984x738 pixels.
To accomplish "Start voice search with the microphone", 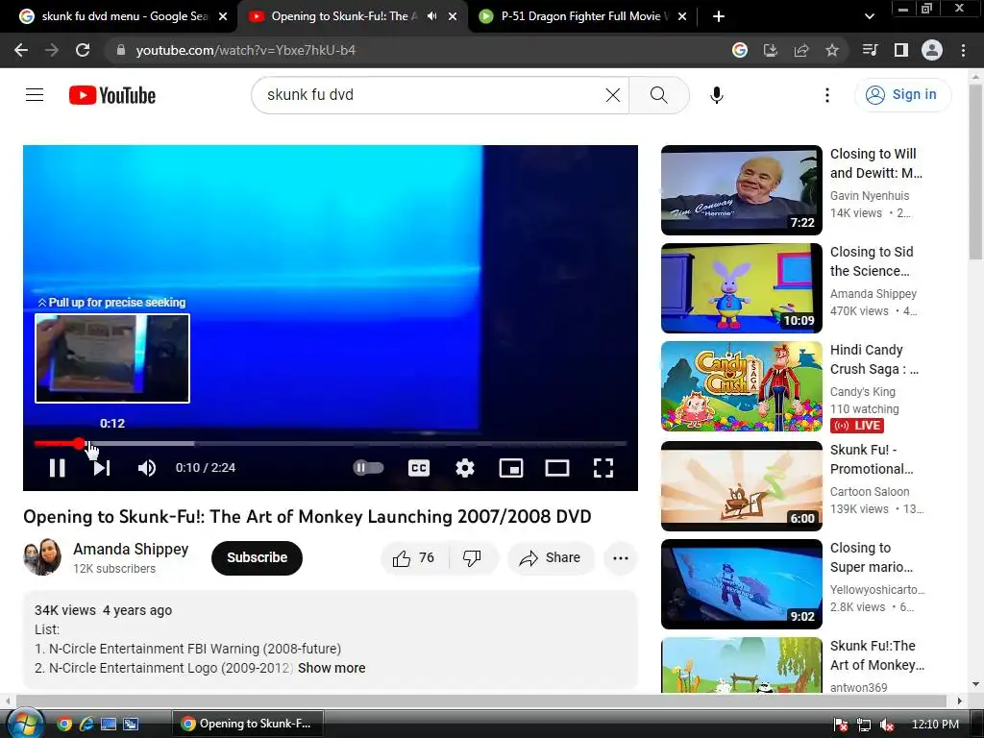I will pos(717,95).
